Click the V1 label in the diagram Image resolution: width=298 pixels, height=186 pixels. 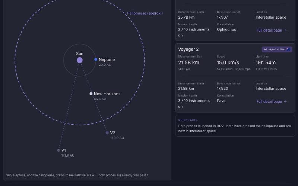click(x=63, y=150)
